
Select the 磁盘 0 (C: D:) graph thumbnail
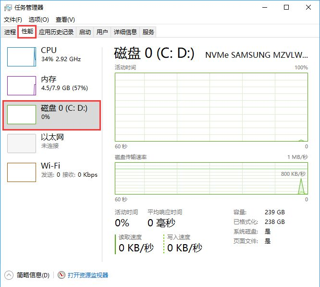(x=22, y=115)
